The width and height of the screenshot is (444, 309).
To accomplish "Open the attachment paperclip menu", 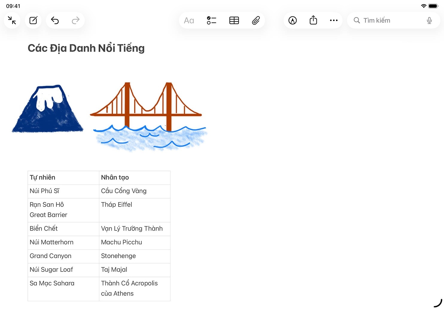I will click(256, 20).
